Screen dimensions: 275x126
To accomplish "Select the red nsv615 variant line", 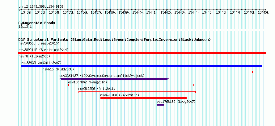I will 148,72.
